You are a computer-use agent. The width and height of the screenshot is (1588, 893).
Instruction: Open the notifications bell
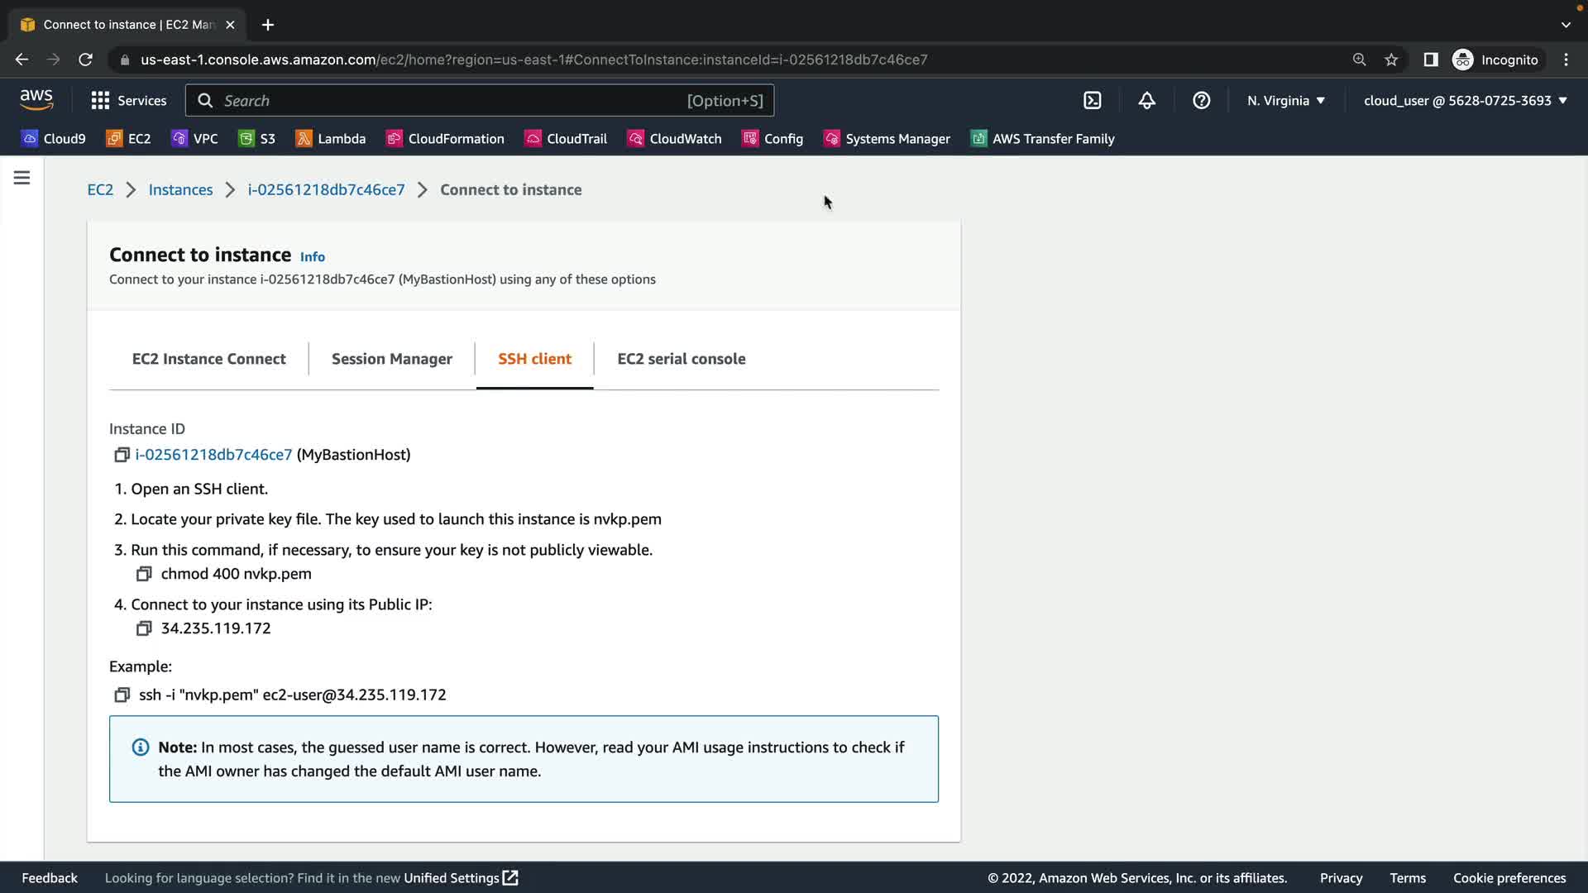click(x=1146, y=100)
